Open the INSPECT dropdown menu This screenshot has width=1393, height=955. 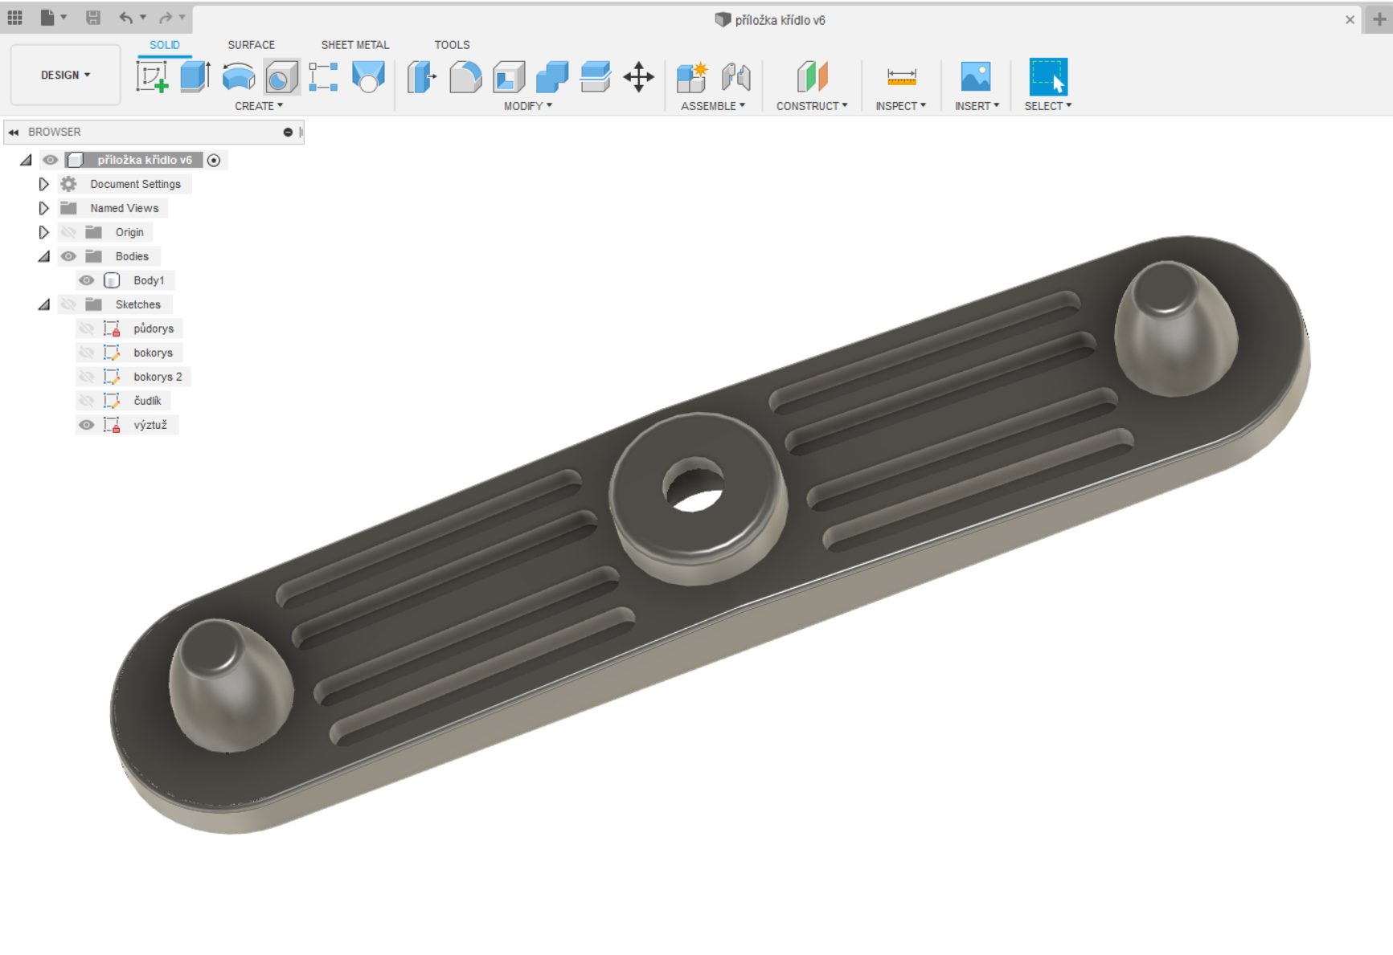901,106
